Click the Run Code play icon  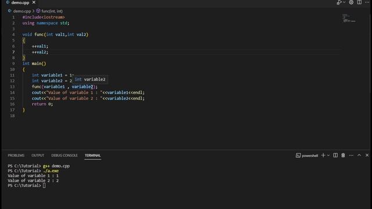pos(339,2)
